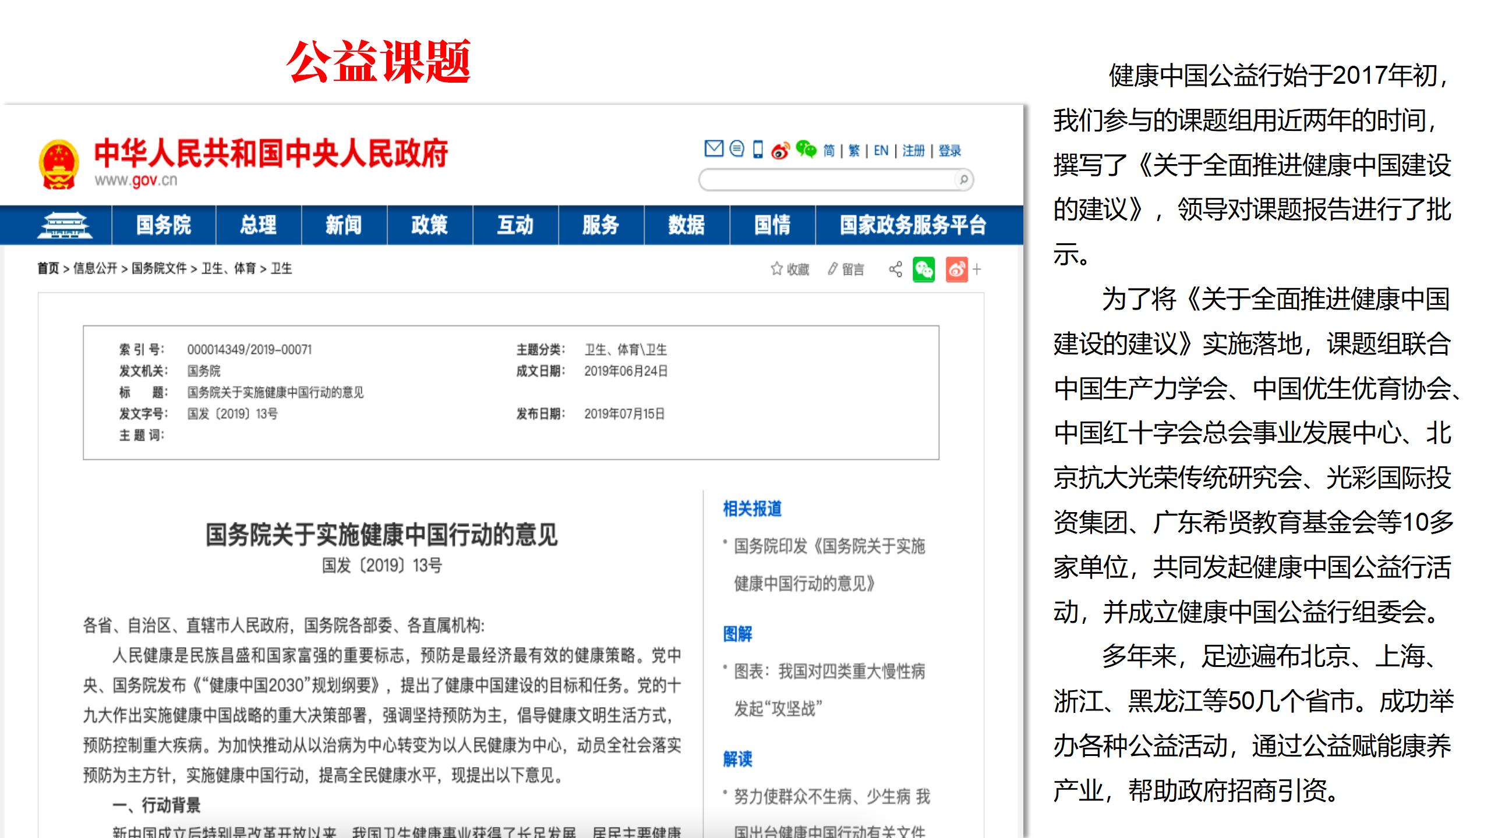The height and width of the screenshot is (838, 1491).
Task: Click inside the site search field
Action: 827,180
